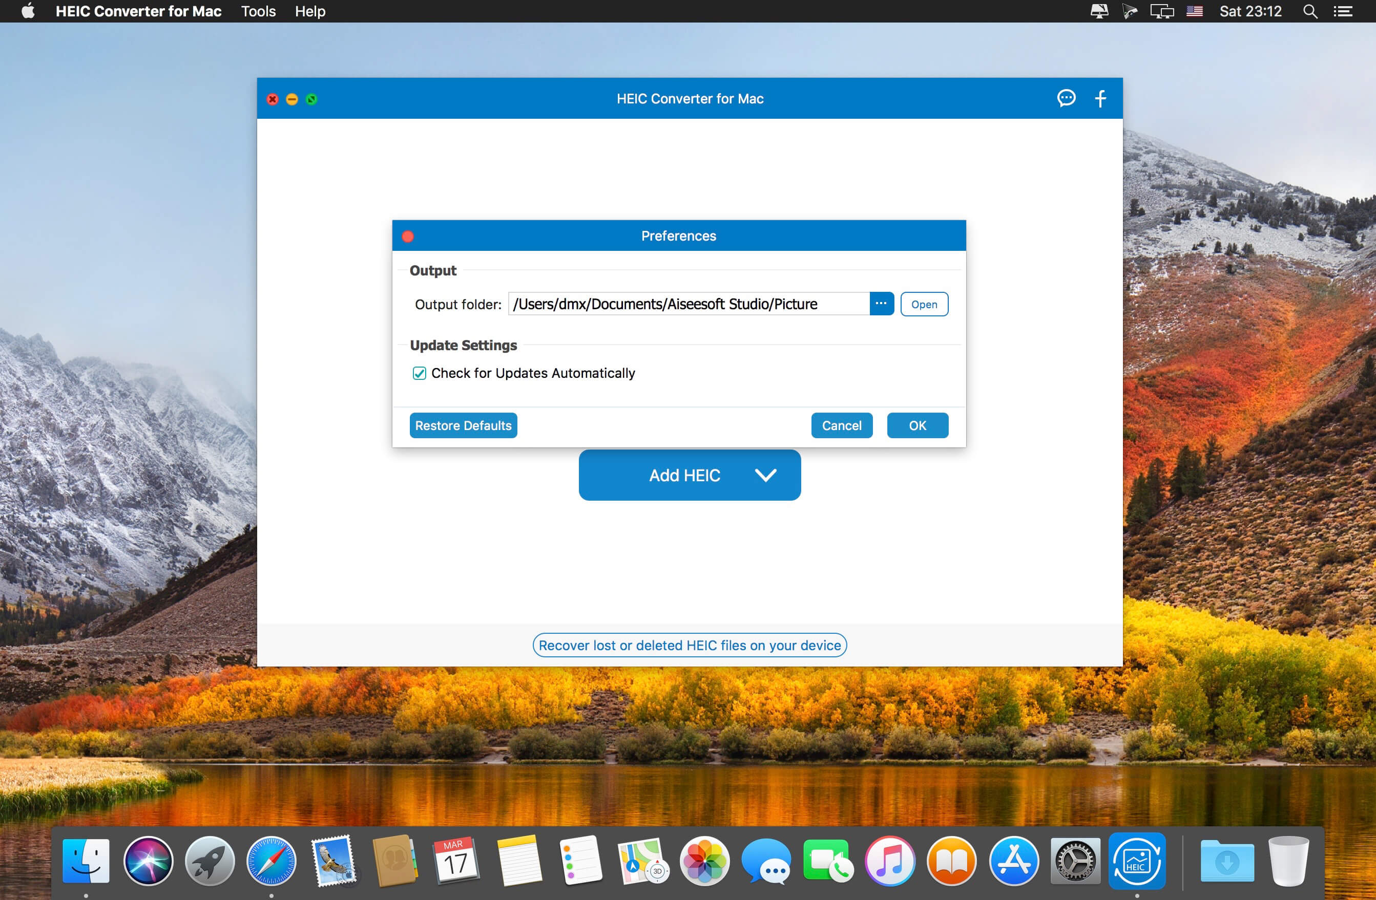Expand Add HEIC dropdown arrow
This screenshot has width=1376, height=900.
pos(767,475)
